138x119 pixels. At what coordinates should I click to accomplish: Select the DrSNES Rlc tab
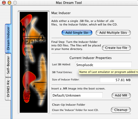click(x=8, y=89)
